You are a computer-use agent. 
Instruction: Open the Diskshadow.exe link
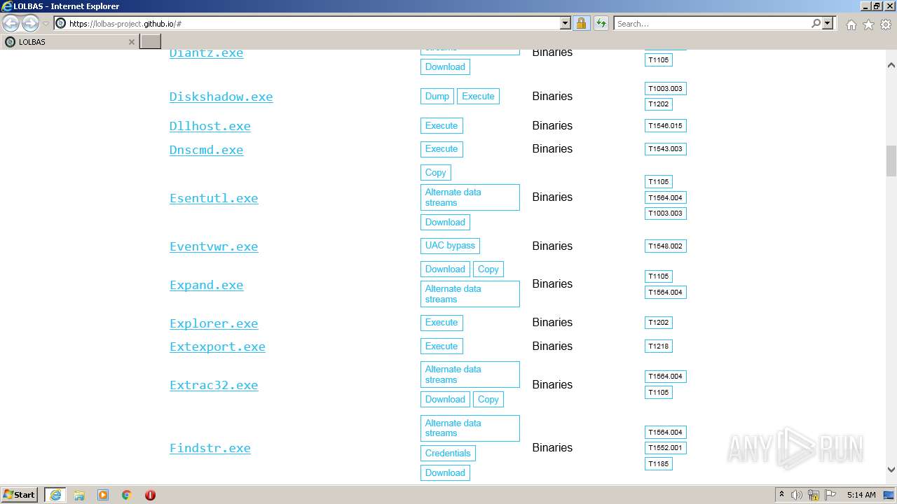pyautogui.click(x=221, y=97)
